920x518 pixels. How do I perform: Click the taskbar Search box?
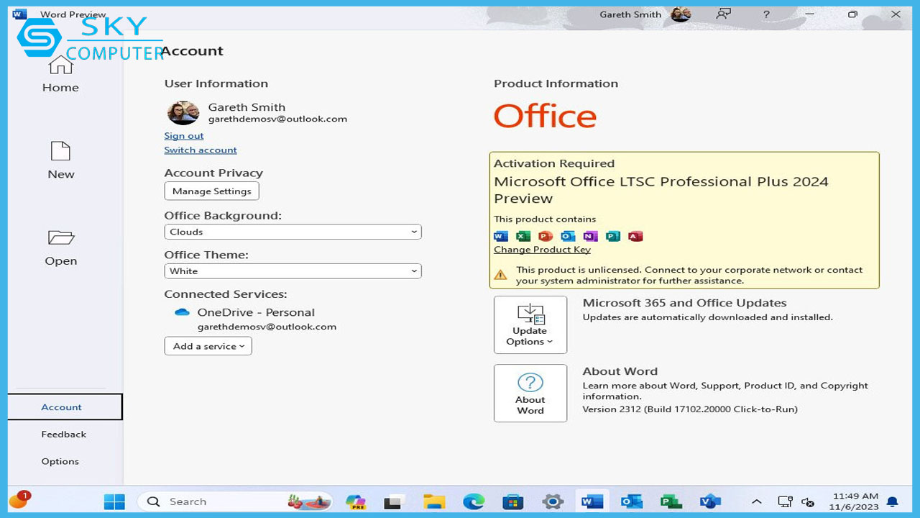click(236, 501)
